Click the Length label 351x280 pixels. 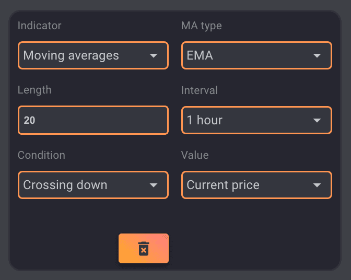click(34, 90)
